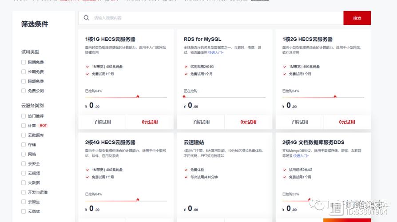Screen dimensions: 397x222
Task: Click flame icon on RDS for MySQL progress bar
Action: tap(184, 96)
